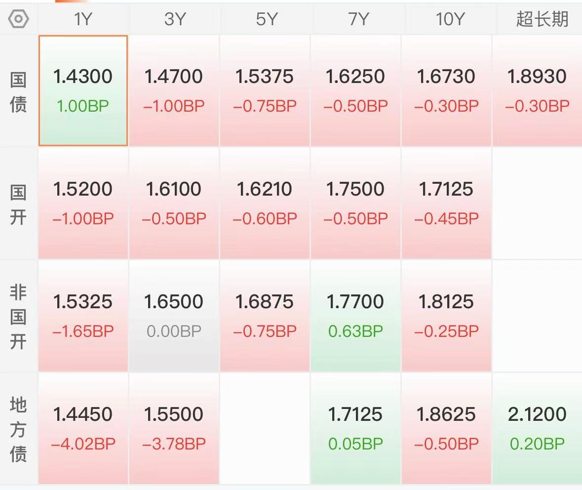Open the 国债 超长期 cell 1.8930

pyautogui.click(x=537, y=91)
